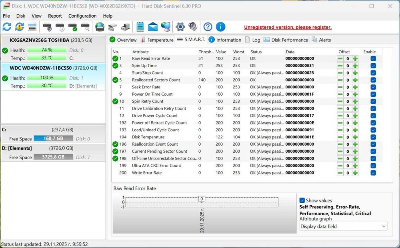Click the offset field for Spin Up Time
400x248 pixels.
[348, 66]
